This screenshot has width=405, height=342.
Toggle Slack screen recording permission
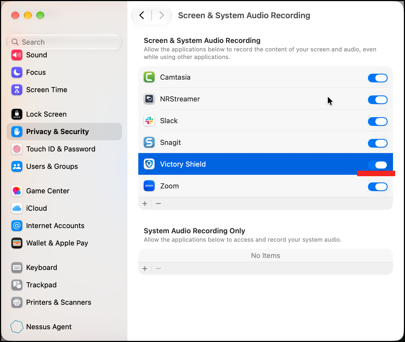tap(378, 122)
